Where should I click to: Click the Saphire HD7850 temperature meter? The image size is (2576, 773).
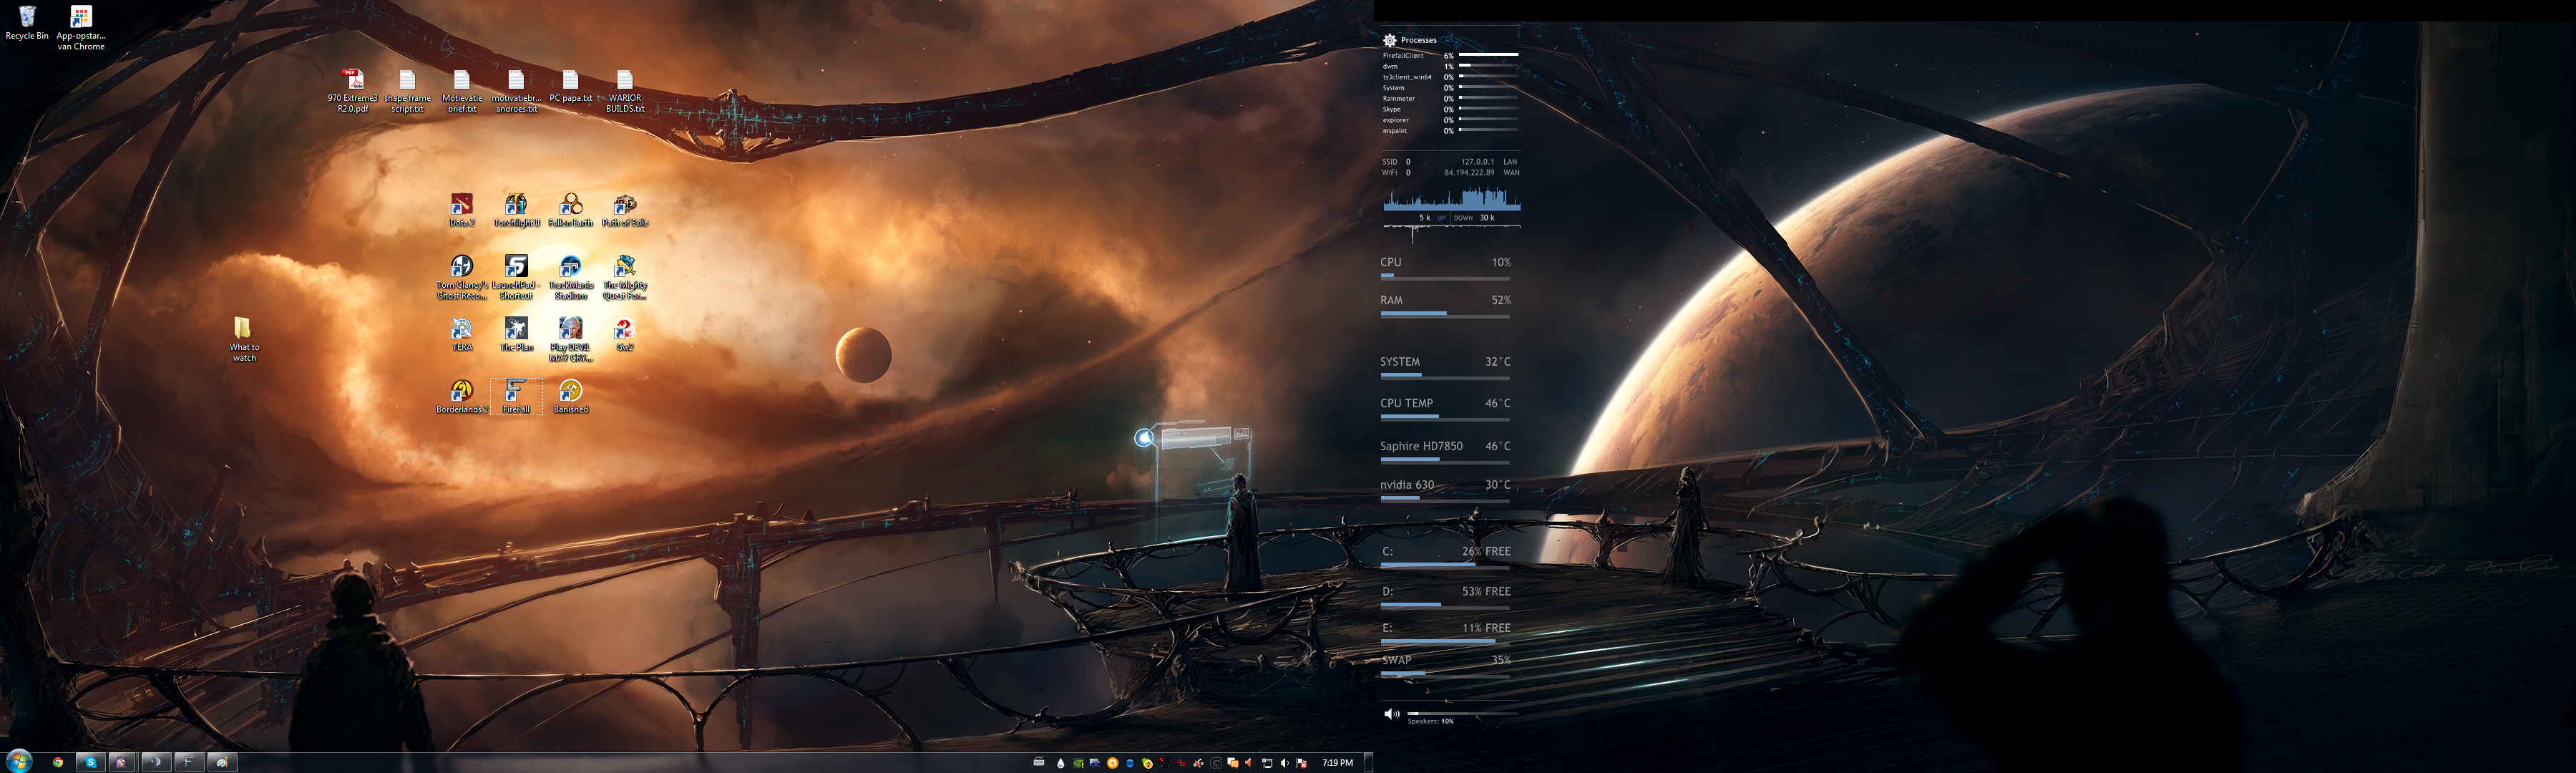point(1445,452)
